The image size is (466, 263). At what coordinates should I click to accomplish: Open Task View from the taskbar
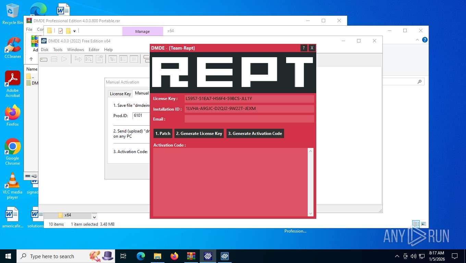123,256
